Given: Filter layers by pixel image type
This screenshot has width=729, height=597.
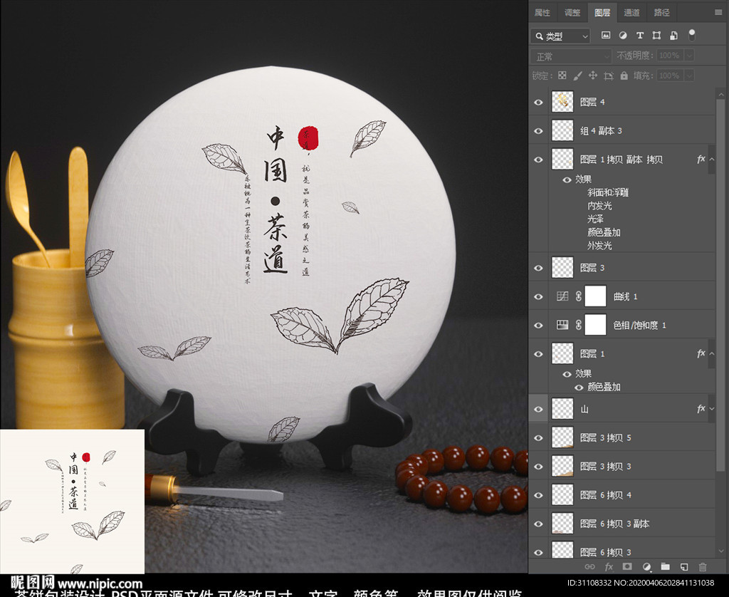Looking at the screenshot, I should 605,36.
